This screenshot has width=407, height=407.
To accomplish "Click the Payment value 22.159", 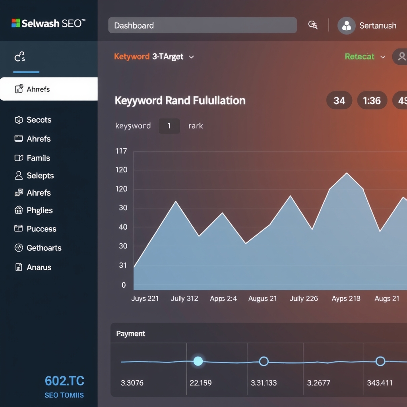I will point(201,383).
